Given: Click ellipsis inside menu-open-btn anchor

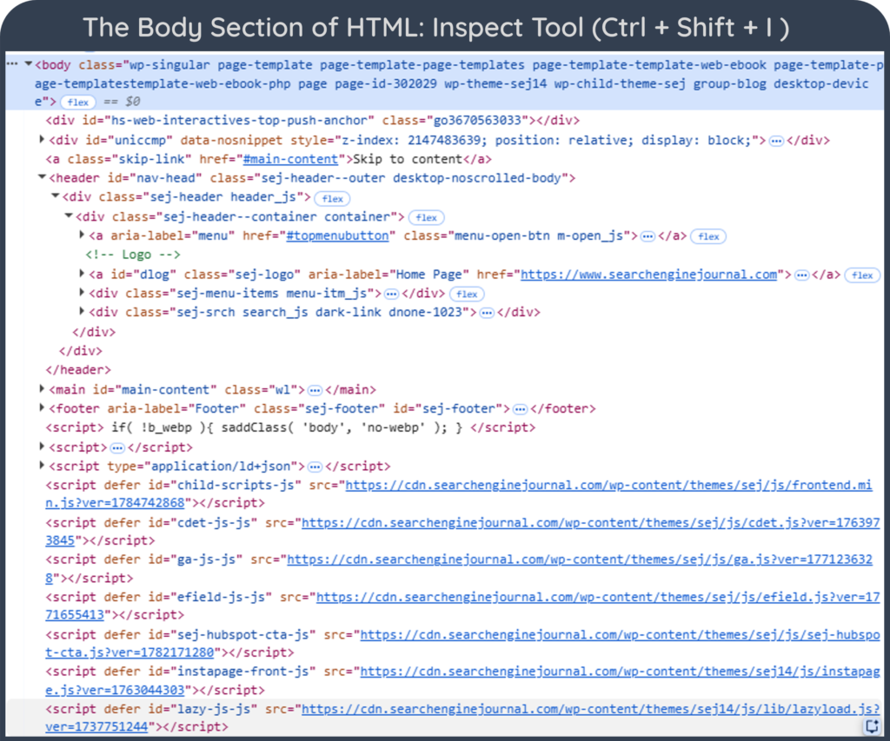Looking at the screenshot, I should pyautogui.click(x=648, y=236).
